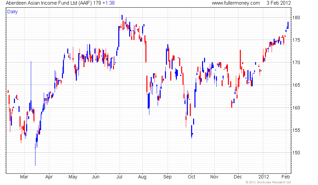Viewport: 318px width, 185px height.
Task: Click the 'Feb' month axis label
Action: pos(286,177)
